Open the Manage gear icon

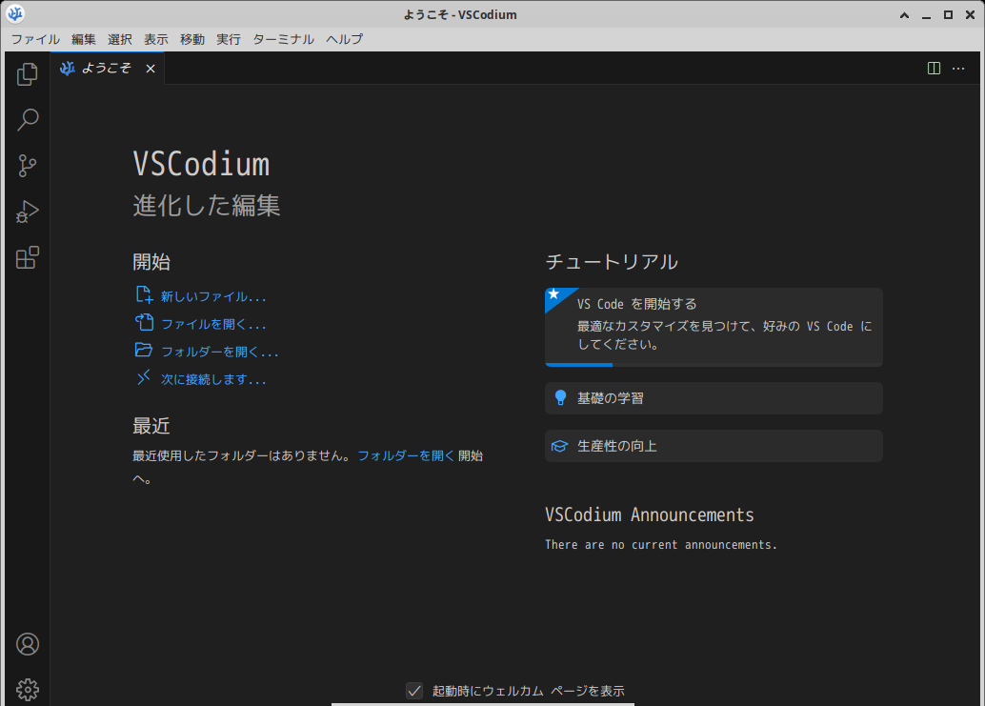[27, 690]
